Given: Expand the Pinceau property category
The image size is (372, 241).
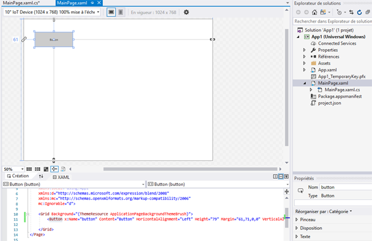Looking at the screenshot, I should pos(298,220).
